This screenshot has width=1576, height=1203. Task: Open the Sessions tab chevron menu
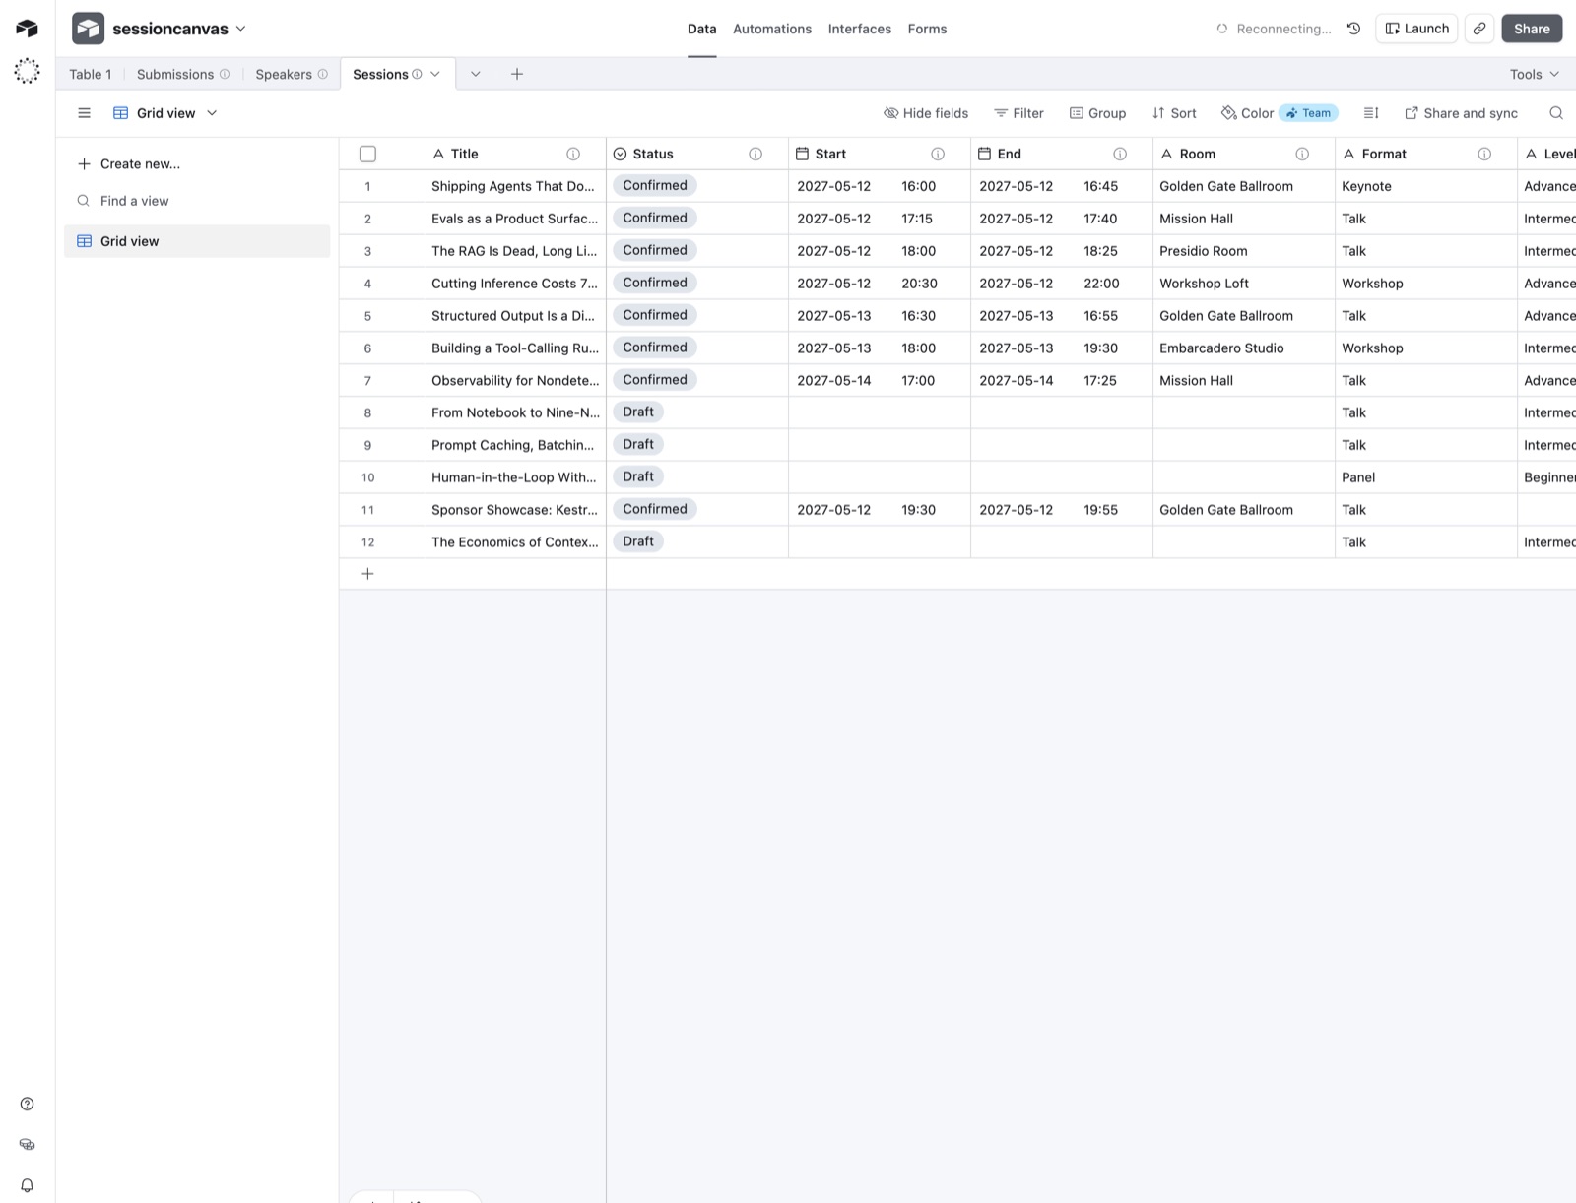tap(435, 74)
